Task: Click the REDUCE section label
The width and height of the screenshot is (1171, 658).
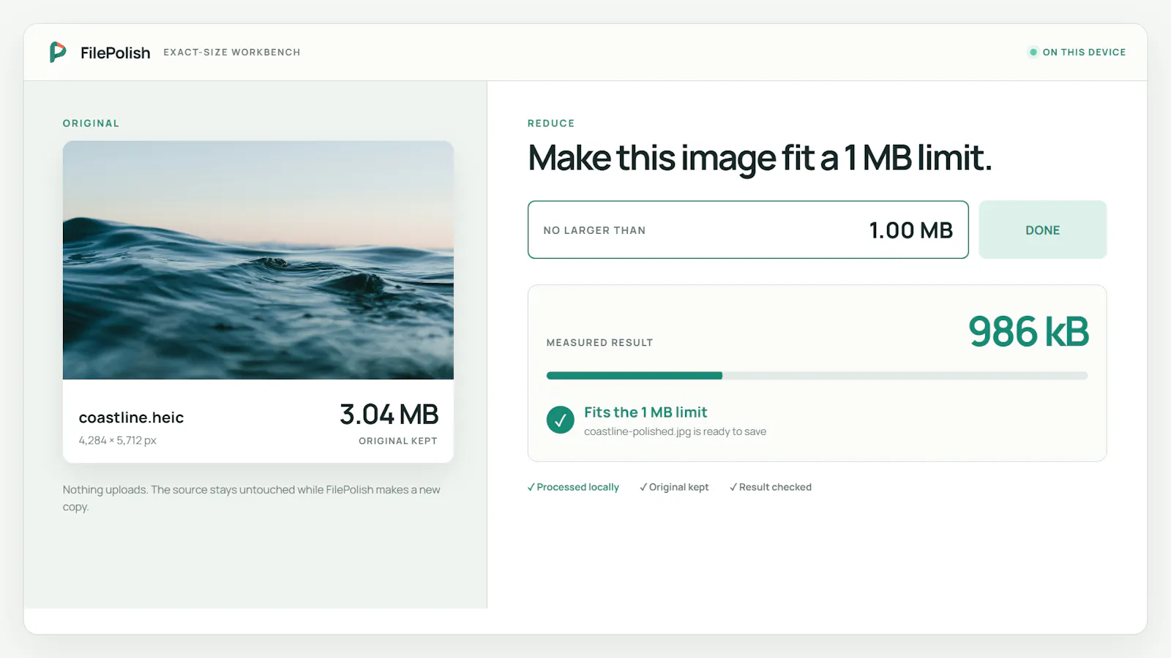Action: pyautogui.click(x=551, y=123)
